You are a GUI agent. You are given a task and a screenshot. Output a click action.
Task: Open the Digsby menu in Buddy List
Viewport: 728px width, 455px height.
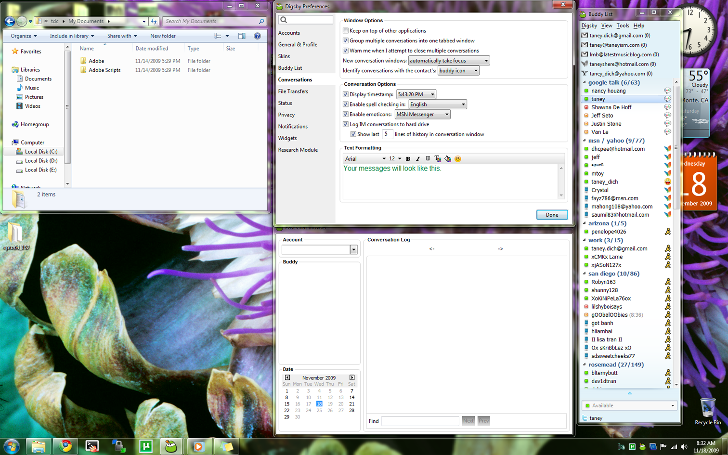[589, 26]
